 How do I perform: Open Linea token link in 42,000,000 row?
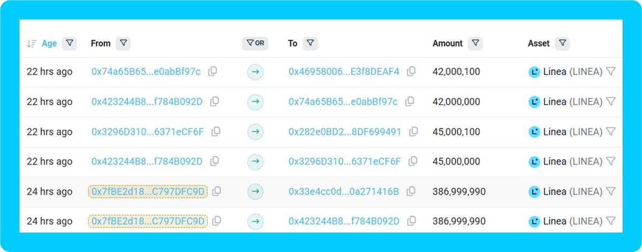click(566, 102)
